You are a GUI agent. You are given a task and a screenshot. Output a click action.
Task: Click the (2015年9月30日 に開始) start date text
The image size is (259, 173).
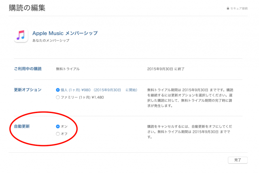click(x=118, y=90)
